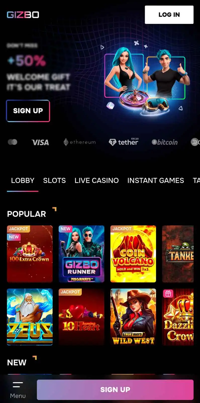This screenshot has height=403, width=200.
Task: Click the Mastercard payment icon
Action: pos(13,142)
